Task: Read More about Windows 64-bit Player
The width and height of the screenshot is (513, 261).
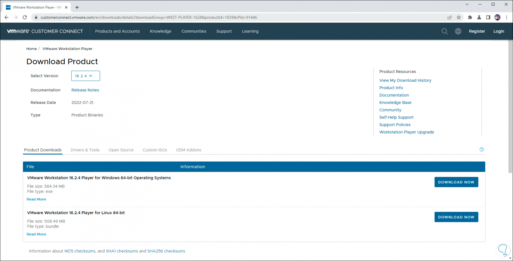Action: point(36,199)
